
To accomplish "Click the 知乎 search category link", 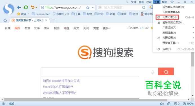I will 37,28.
